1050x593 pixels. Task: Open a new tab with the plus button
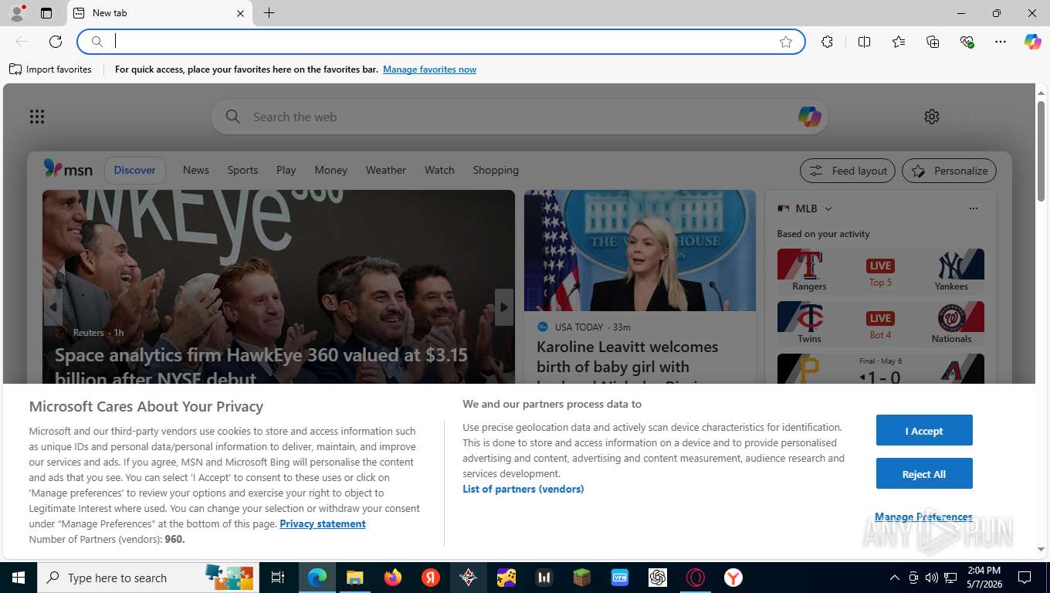(x=269, y=13)
